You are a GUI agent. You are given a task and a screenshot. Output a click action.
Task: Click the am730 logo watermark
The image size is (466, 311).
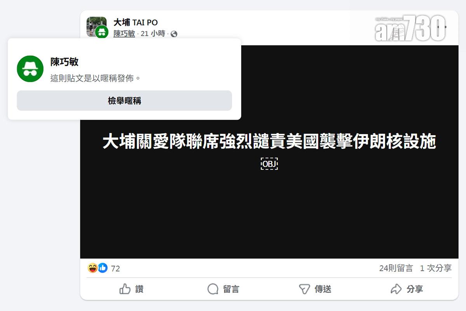410,28
